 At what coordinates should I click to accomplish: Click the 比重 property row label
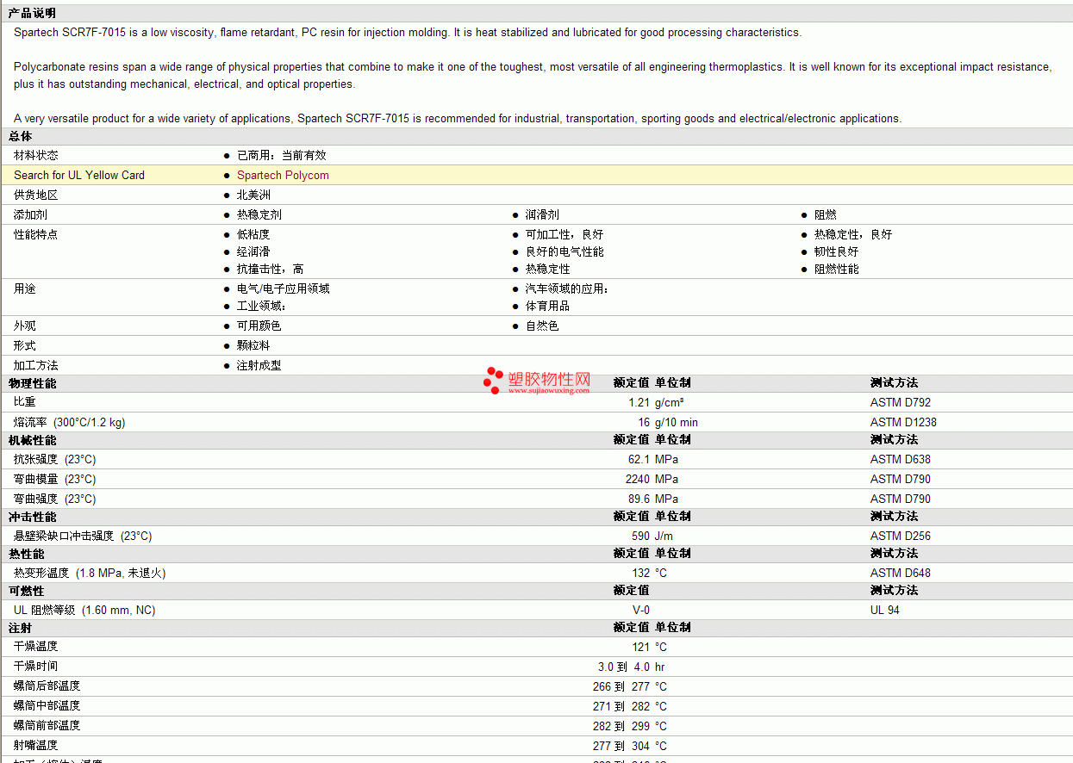pyautogui.click(x=25, y=402)
